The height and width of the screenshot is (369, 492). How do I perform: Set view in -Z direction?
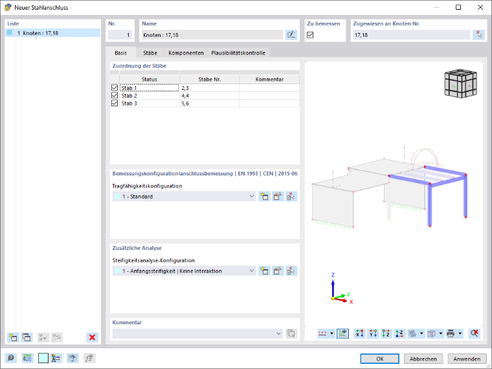(x=399, y=333)
